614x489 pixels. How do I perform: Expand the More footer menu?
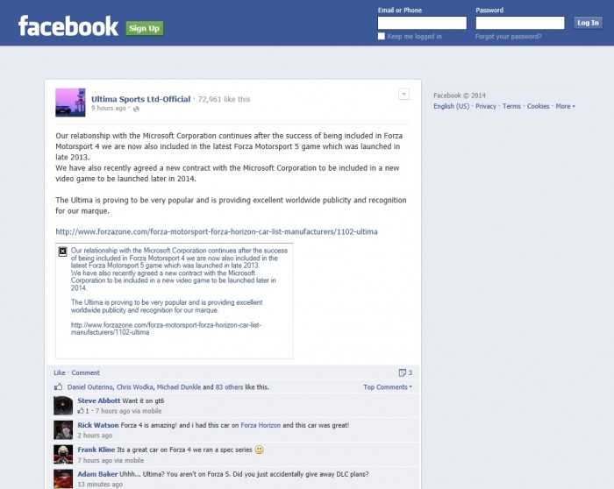[x=566, y=106]
